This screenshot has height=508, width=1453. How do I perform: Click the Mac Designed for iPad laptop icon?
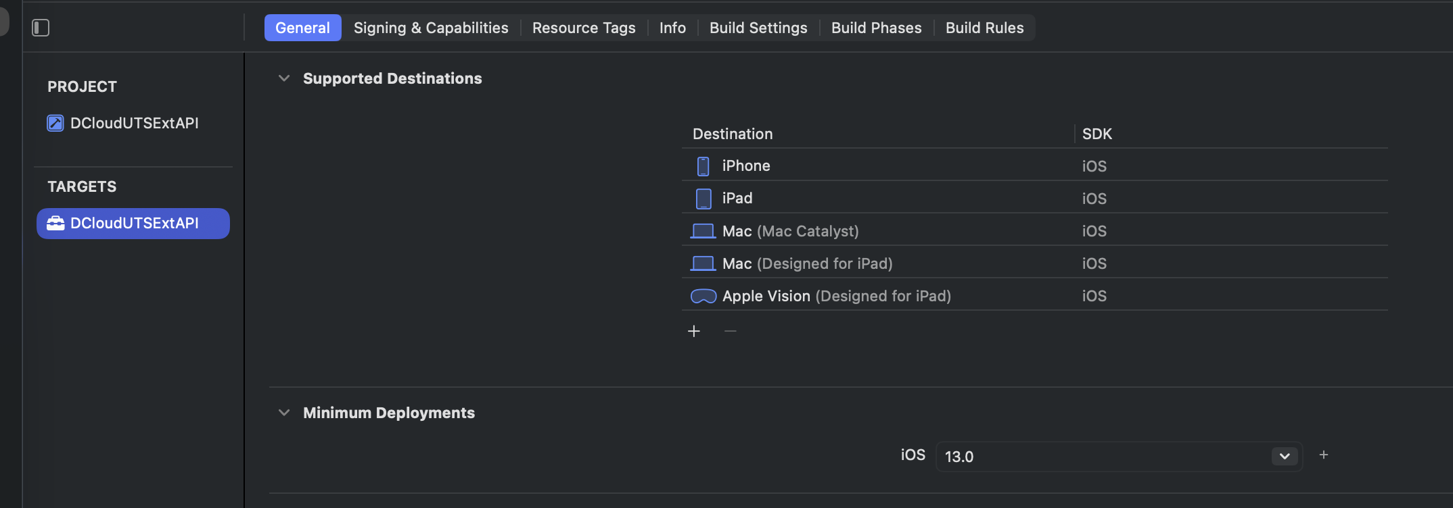click(x=703, y=263)
